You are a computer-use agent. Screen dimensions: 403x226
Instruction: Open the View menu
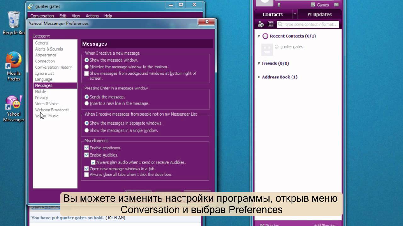76,16
